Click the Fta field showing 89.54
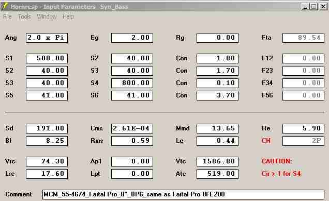Image resolution: width=329 pixels, height=201 pixels. (x=303, y=38)
